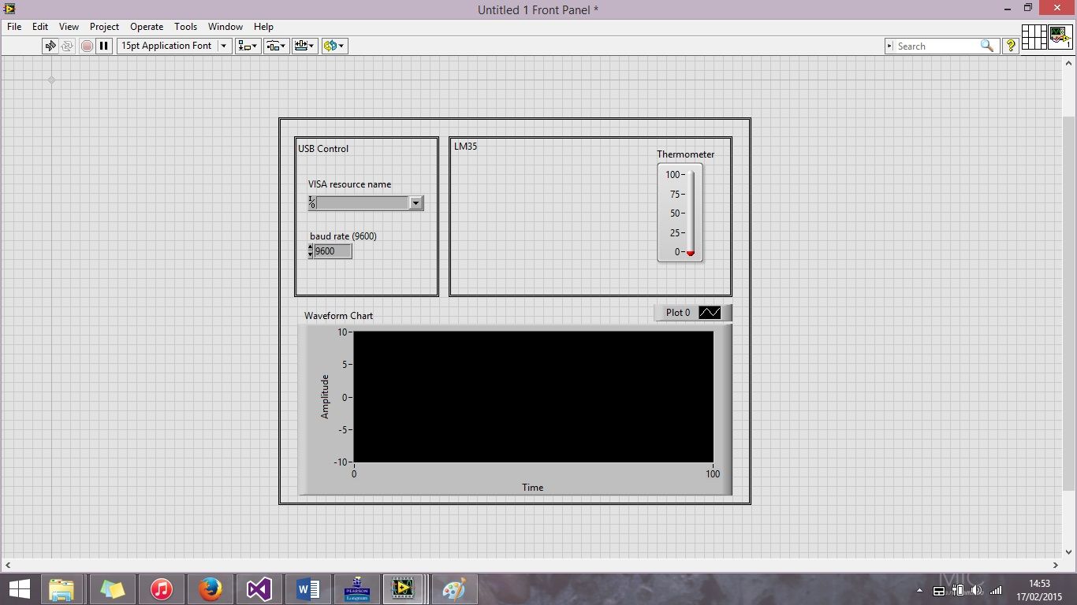Screen dimensions: 1077x605
Task: Open the Align Objects tool
Action: click(247, 46)
